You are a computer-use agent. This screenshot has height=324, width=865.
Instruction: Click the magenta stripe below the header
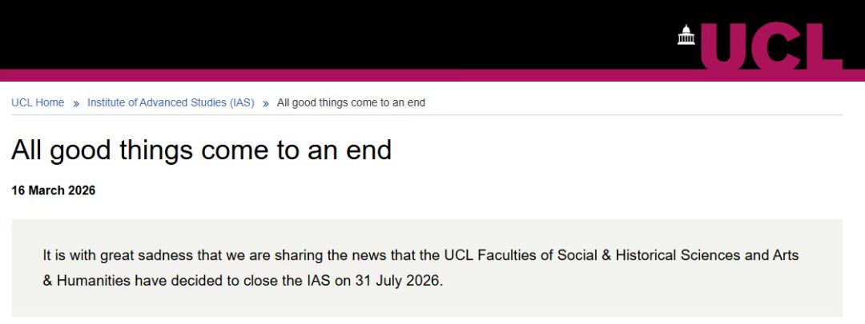pyautogui.click(x=320, y=75)
